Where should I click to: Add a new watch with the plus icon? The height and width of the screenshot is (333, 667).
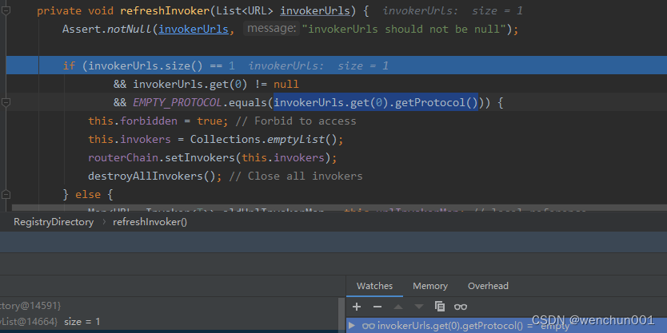pyautogui.click(x=357, y=307)
